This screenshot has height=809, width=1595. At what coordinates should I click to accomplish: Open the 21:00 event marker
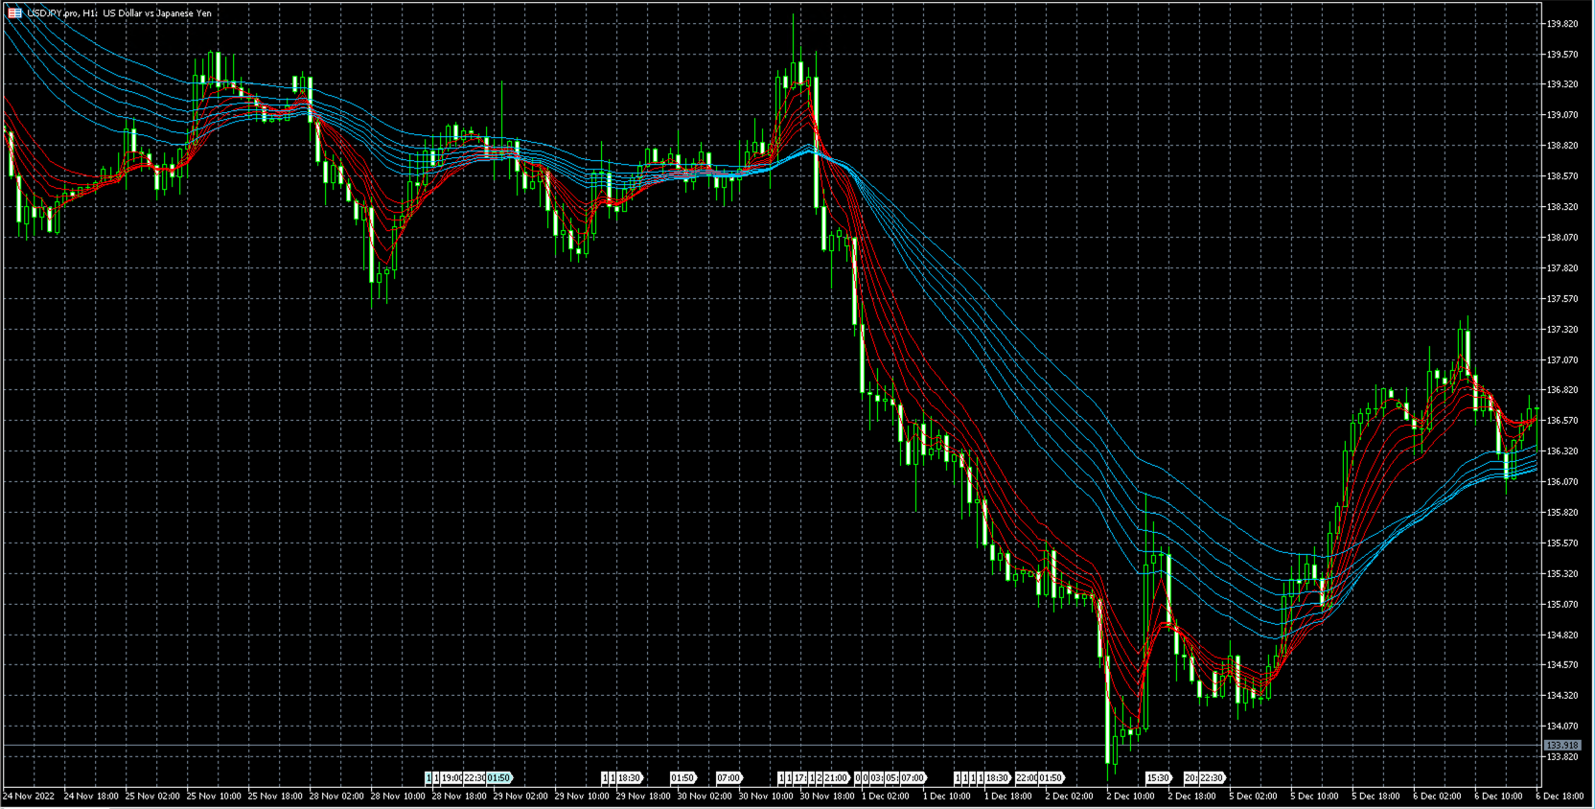[x=836, y=778]
